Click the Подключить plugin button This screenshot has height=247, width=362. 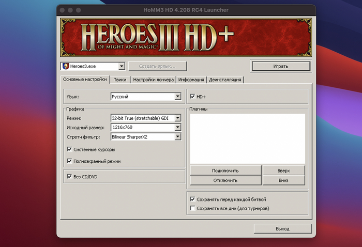click(225, 171)
